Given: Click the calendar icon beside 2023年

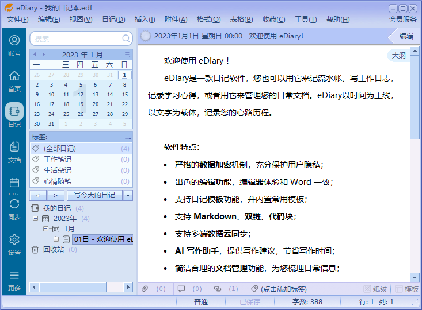Looking at the screenshot, I should [45, 219].
